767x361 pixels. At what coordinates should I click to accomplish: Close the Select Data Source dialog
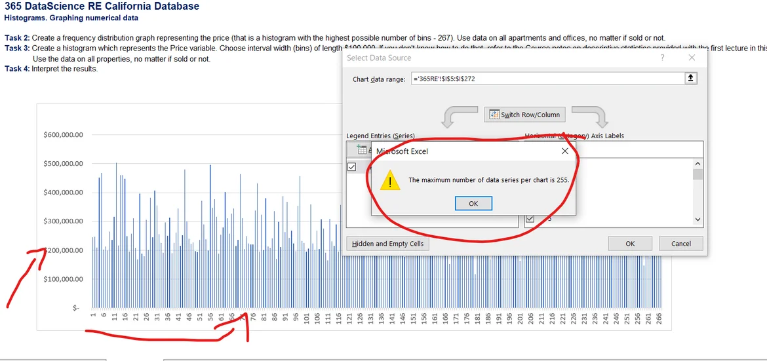[692, 58]
